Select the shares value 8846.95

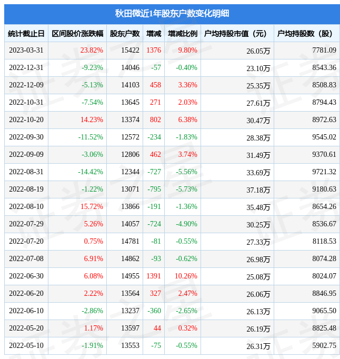pos(324,294)
